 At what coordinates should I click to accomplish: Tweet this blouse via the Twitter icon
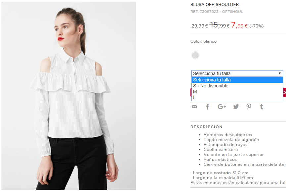pos(236,107)
